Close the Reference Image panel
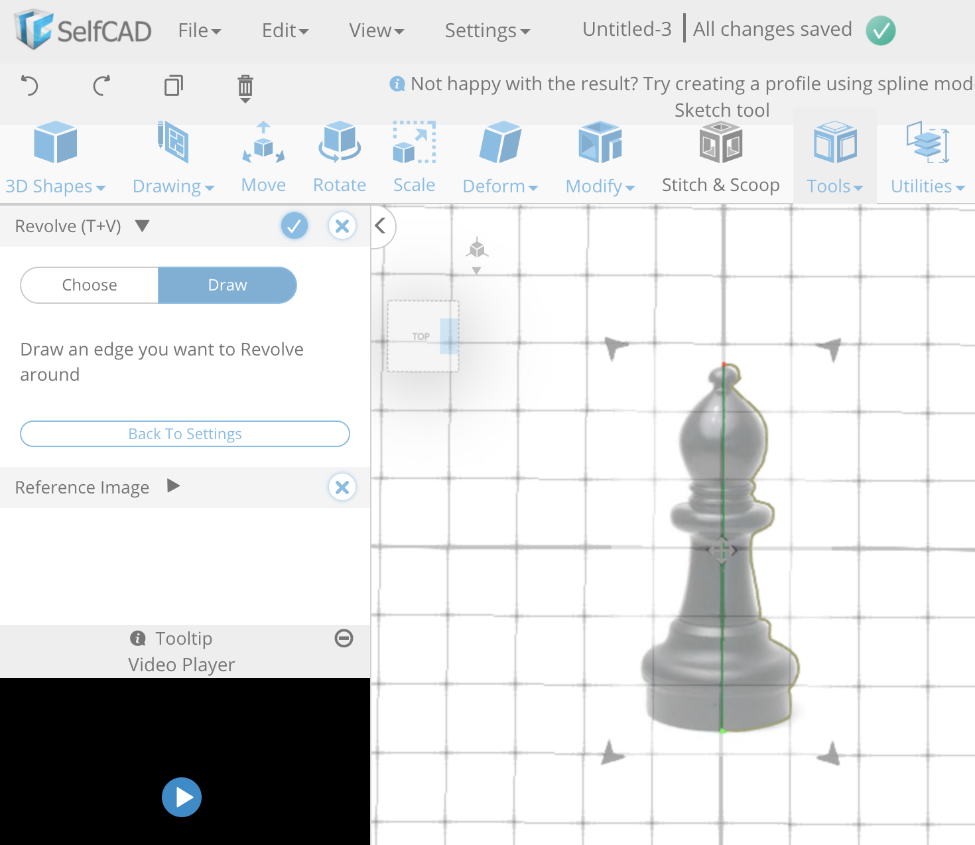 (342, 487)
